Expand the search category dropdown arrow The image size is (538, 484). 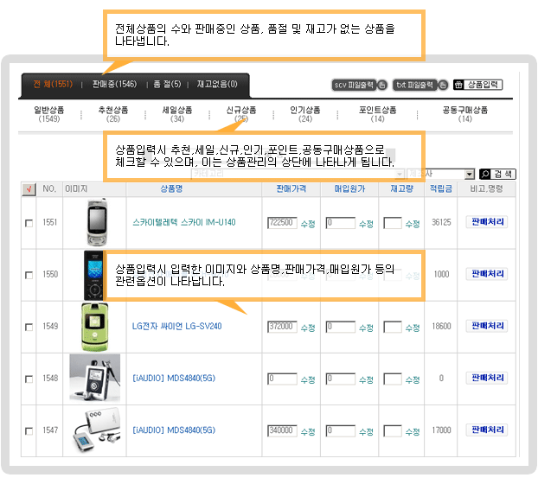[x=470, y=174]
